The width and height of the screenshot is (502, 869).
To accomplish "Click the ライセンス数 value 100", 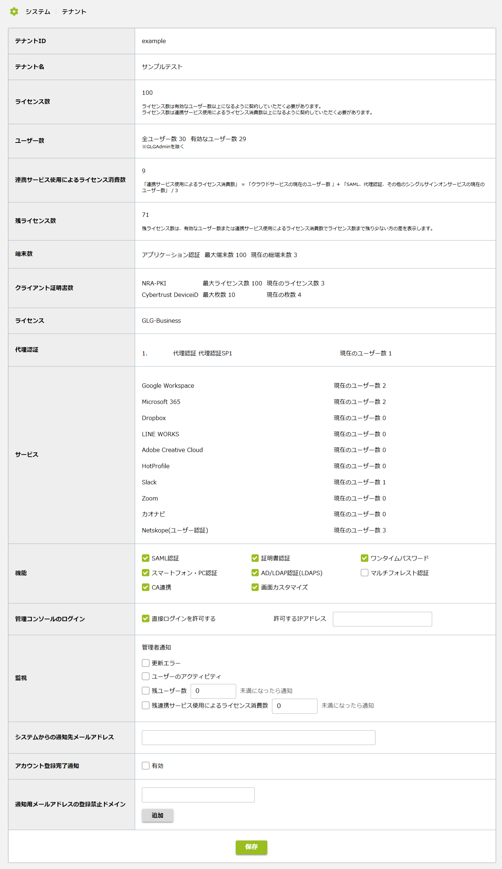I will point(147,93).
